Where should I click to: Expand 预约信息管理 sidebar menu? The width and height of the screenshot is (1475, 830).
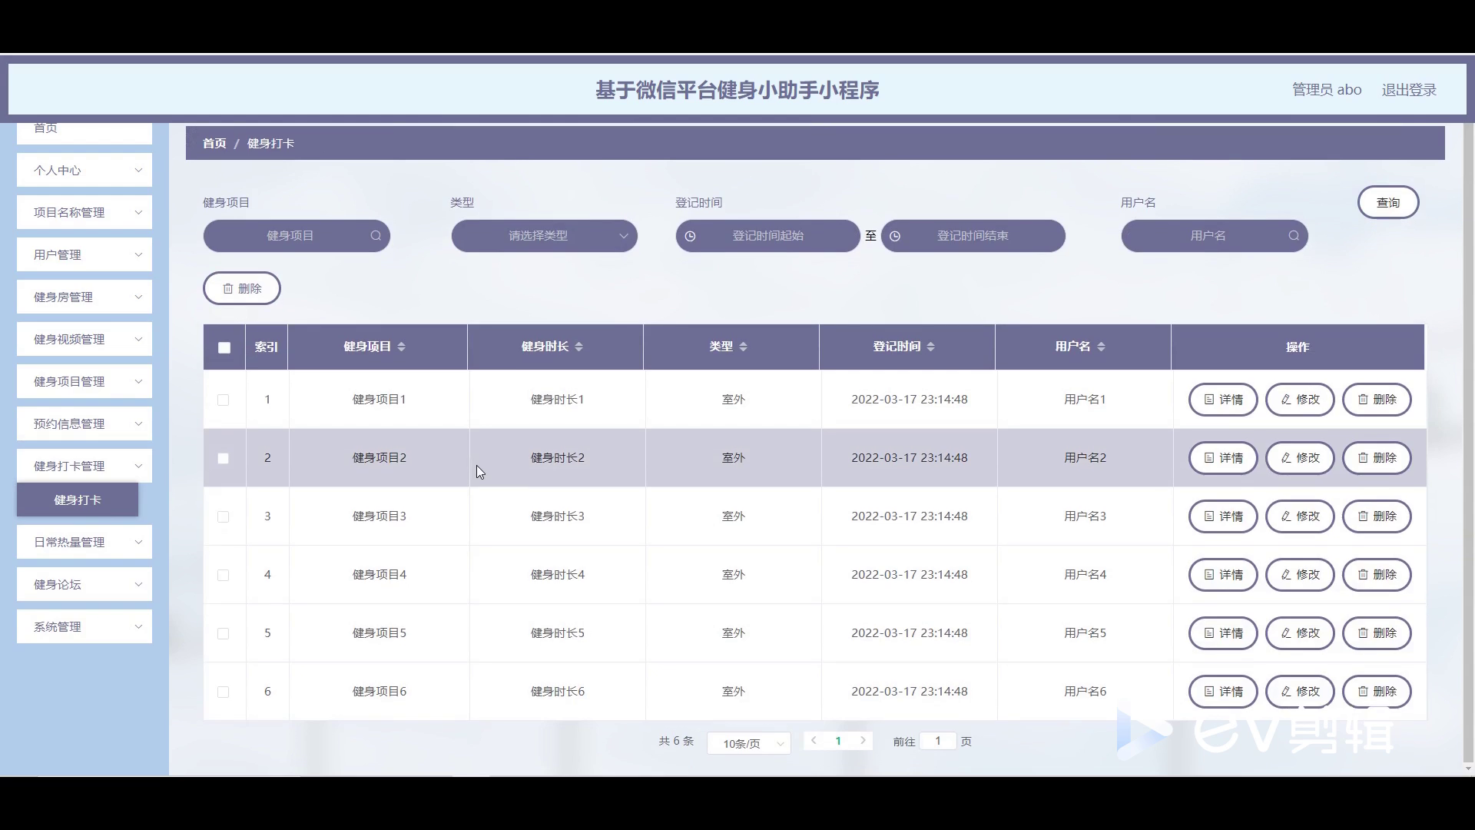(85, 423)
